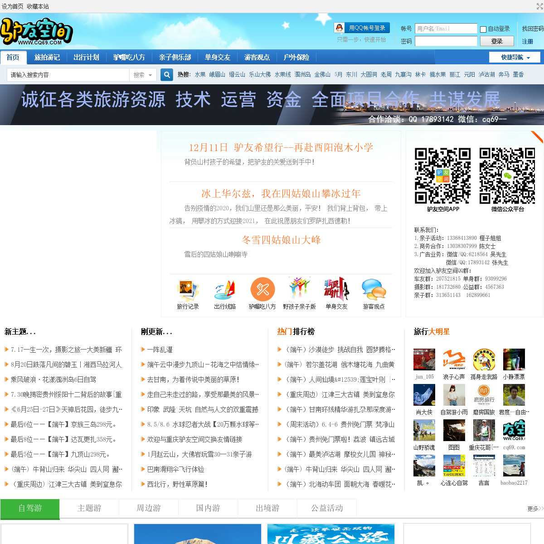Open the 搜索 type dropdown

click(143, 75)
